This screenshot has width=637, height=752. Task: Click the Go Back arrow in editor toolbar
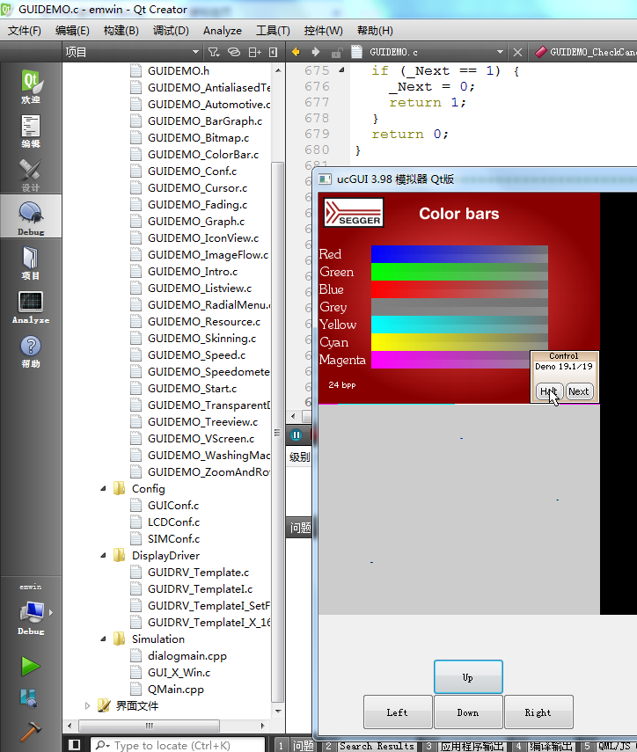click(296, 52)
